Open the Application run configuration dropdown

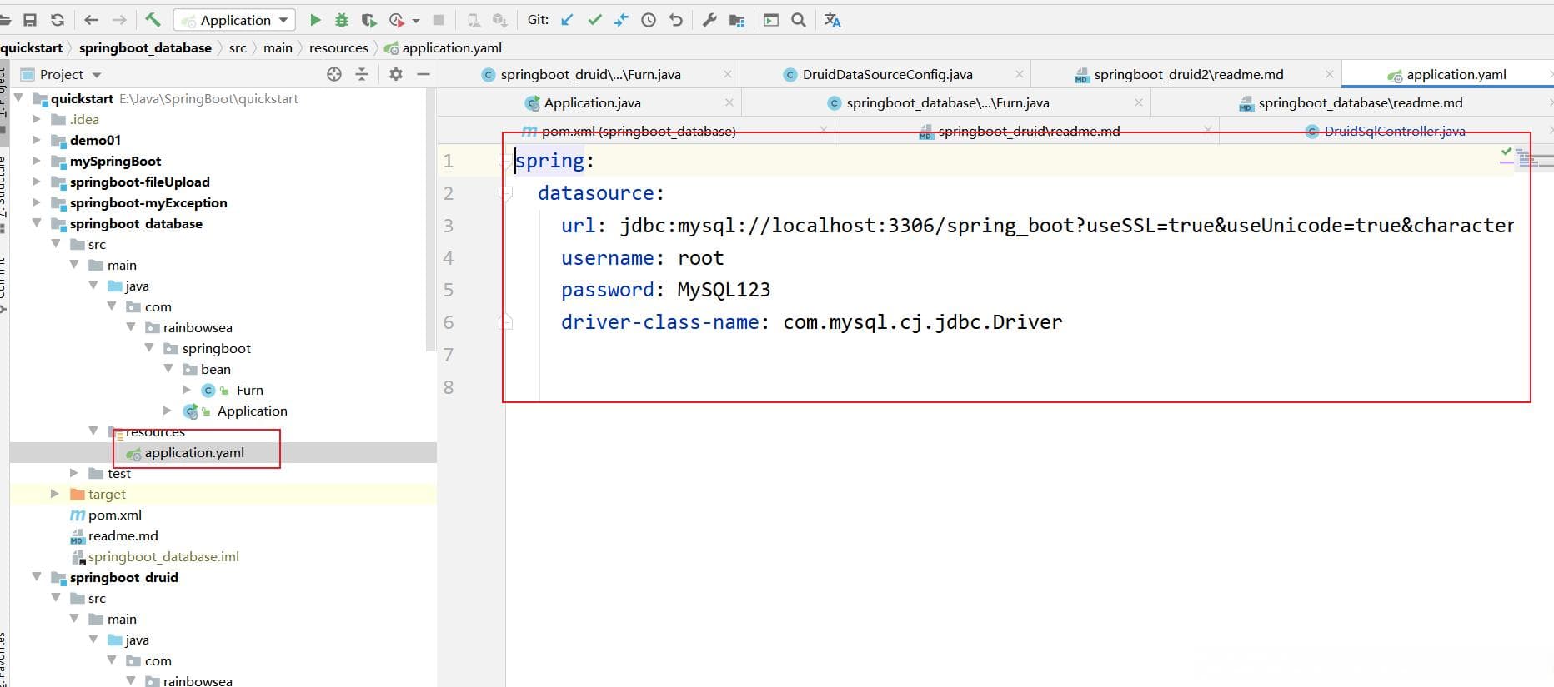pyautogui.click(x=234, y=20)
